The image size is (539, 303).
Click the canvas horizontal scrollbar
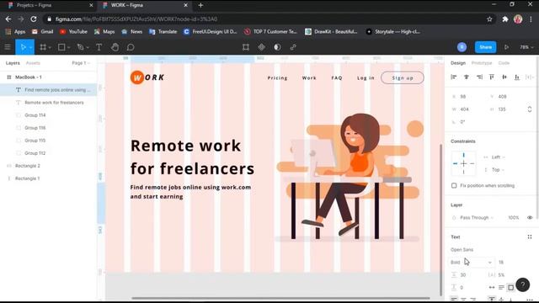280,298
